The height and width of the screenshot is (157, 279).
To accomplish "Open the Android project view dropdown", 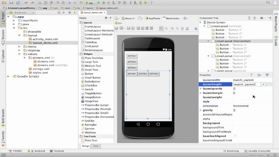I will click(21, 13).
